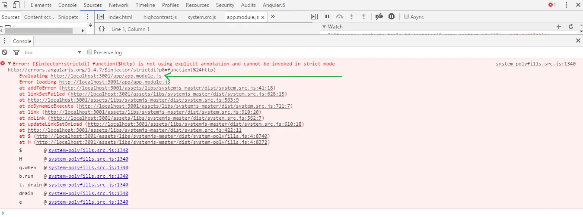
Task: Step into next function call
Action: (x=352, y=17)
